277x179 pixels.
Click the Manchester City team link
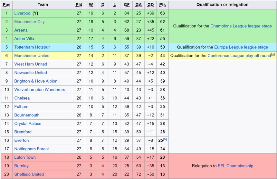[29, 22]
